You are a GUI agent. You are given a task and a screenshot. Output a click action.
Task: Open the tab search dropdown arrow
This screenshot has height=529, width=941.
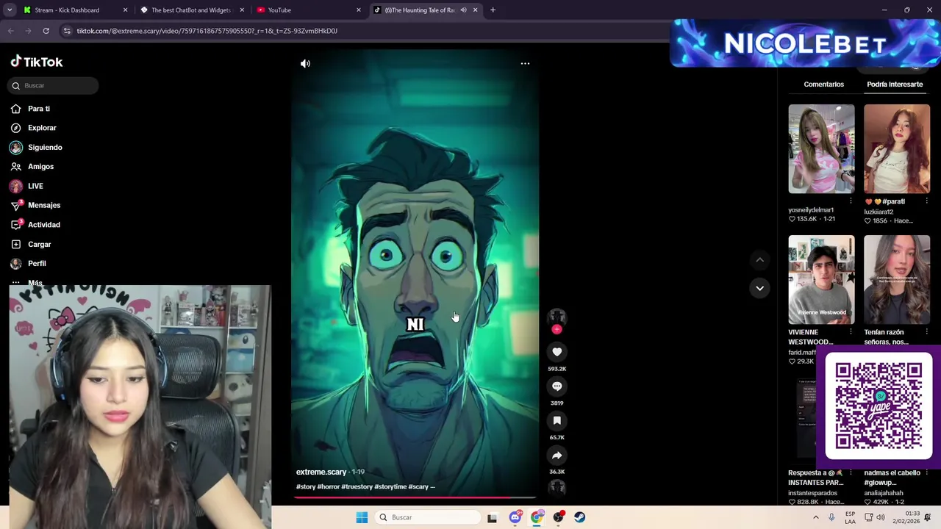pos(9,10)
